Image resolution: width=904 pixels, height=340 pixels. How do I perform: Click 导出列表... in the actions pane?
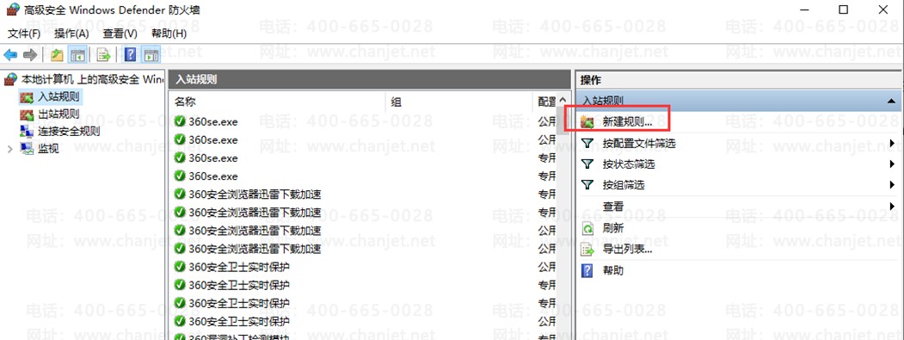[x=627, y=250]
